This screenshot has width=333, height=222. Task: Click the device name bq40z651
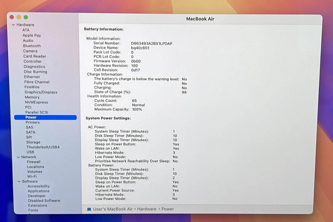140,48
